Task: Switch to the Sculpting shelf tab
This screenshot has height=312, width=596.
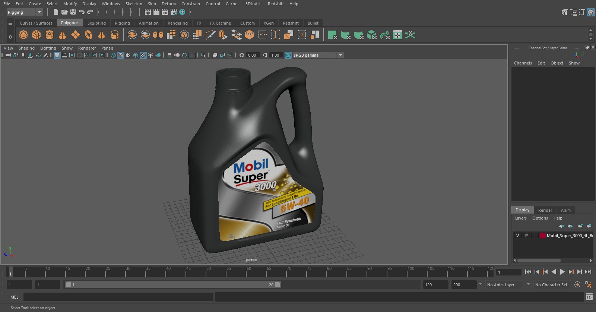Action: (96, 23)
